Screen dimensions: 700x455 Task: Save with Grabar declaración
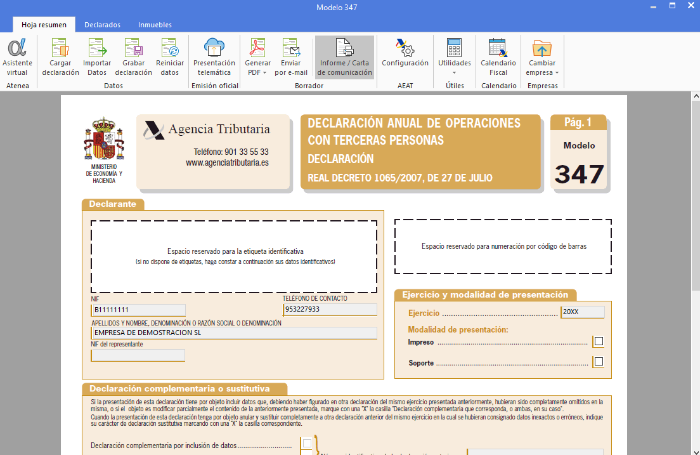pos(134,57)
